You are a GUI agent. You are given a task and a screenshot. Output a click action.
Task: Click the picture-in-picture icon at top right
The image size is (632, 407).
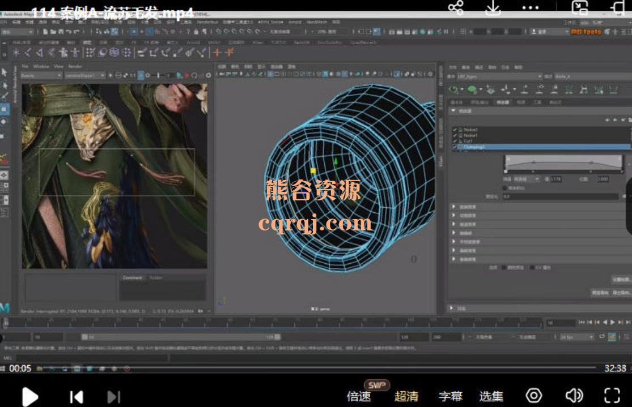(580, 8)
